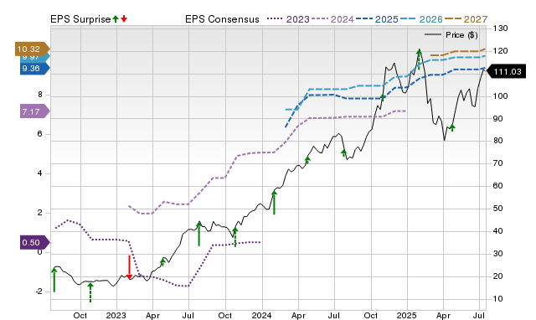This screenshot has height=320, width=536.
Task: Click the Price ($) legend label
Action: tap(461, 35)
